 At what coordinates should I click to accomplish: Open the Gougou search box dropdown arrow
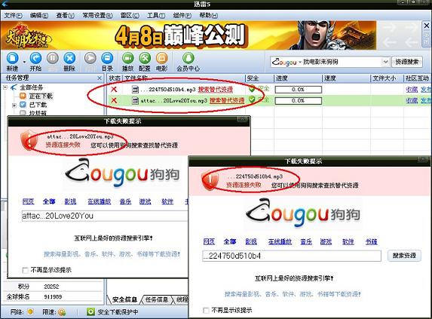386,62
